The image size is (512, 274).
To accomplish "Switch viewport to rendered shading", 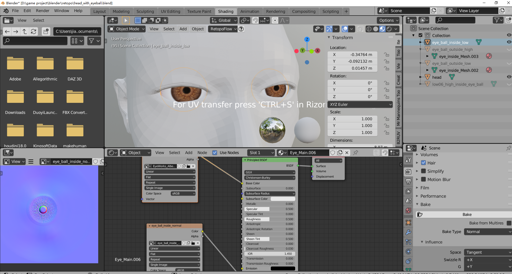I will coord(389,29).
